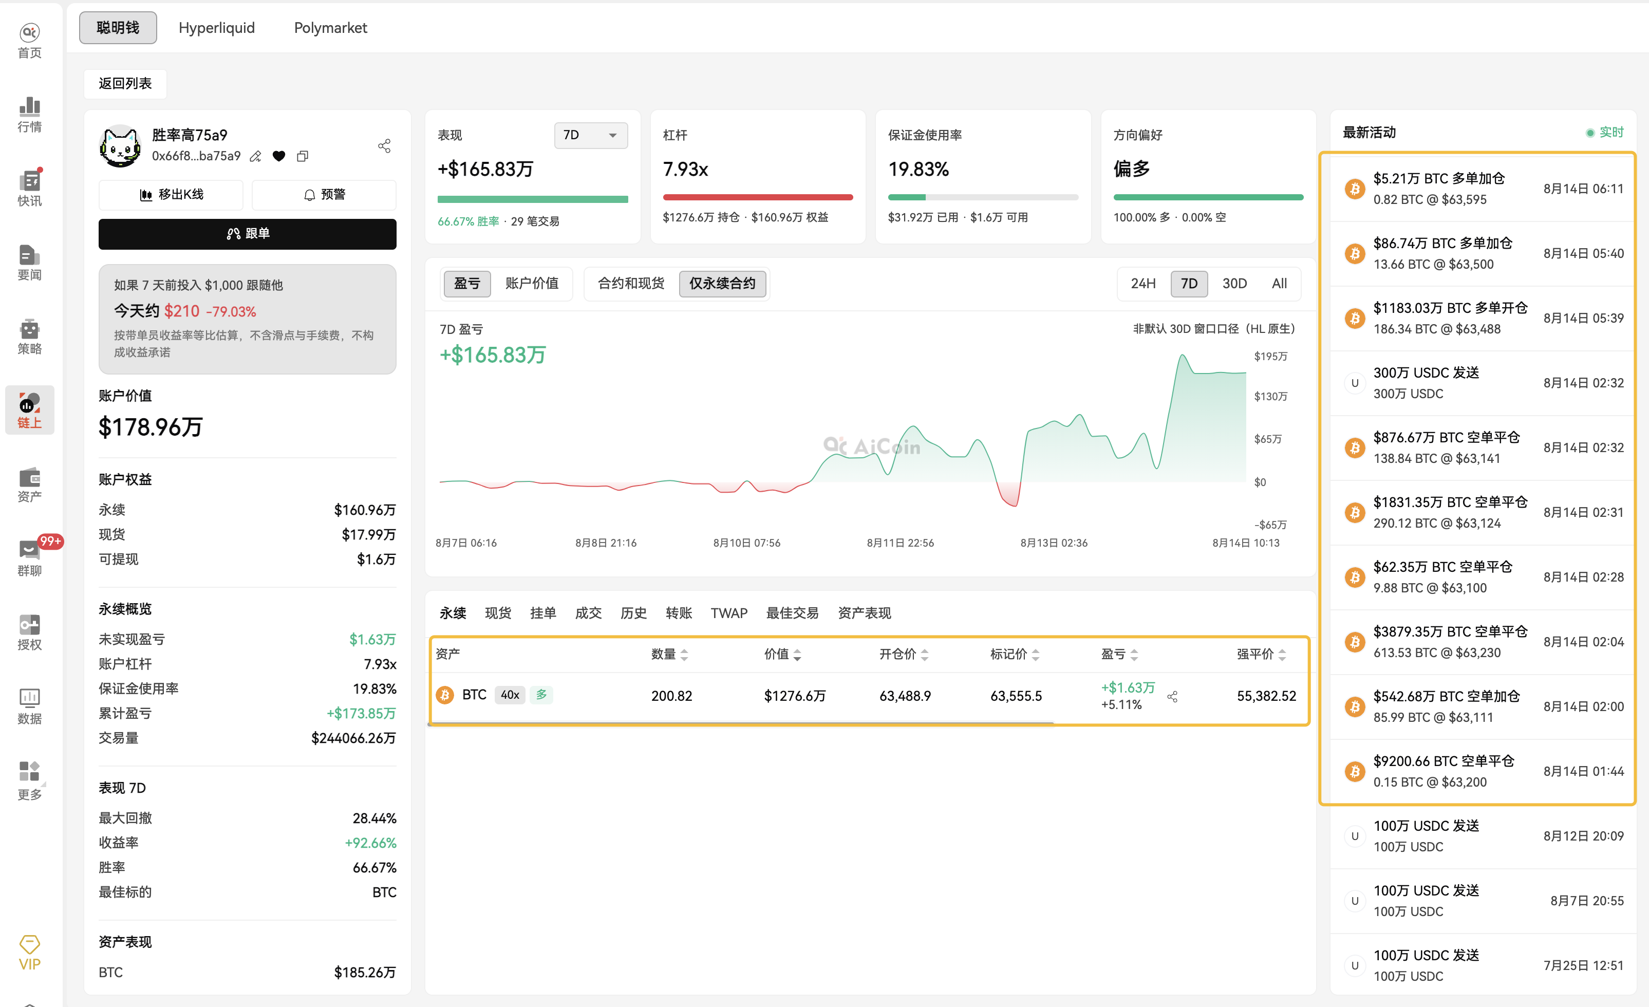Viewport: 1649px width, 1007px height.
Task: Click the 保证金使用率 progress bar
Action: pos(983,197)
